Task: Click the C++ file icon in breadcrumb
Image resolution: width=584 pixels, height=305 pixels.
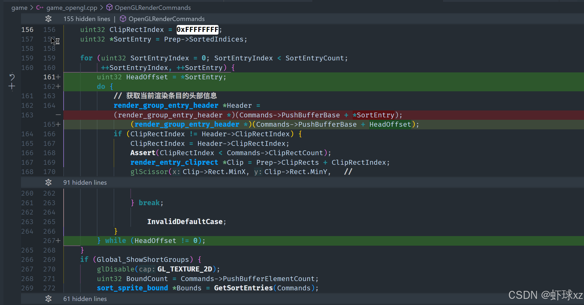Action: [x=40, y=8]
